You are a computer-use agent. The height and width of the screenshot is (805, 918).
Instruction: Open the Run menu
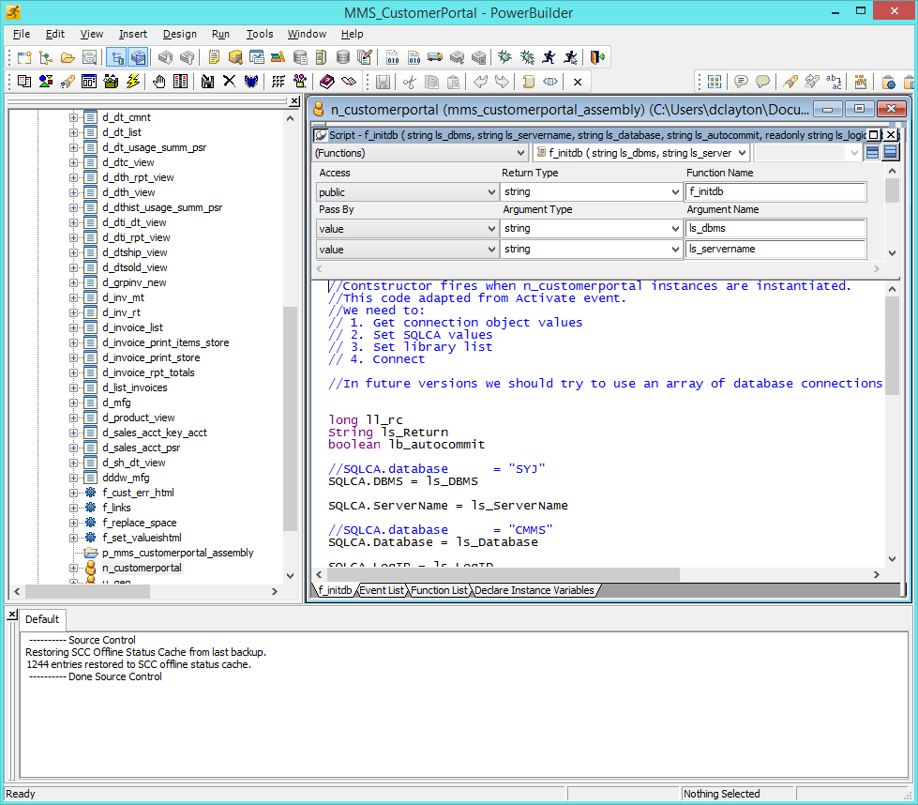pyautogui.click(x=220, y=34)
